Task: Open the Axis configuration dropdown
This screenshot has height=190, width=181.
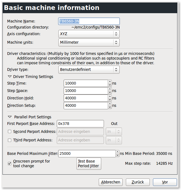Action: click(89, 34)
